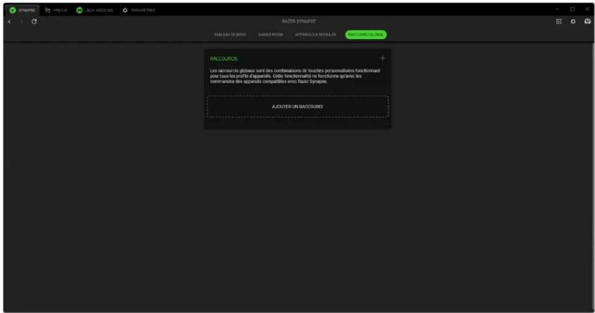Screen dimensions: 595x313
Task: Click the Freyja device icon
Action: point(47,10)
